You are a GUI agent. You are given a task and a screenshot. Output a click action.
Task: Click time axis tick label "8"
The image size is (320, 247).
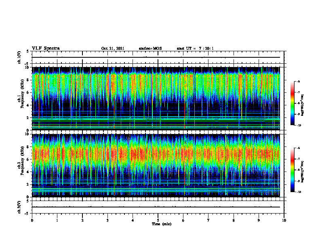(x=234, y=220)
